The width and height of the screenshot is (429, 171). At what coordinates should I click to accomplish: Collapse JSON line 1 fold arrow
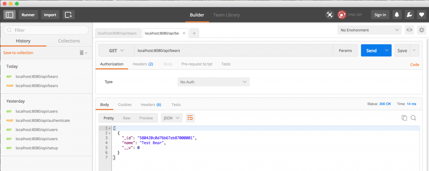(109, 128)
